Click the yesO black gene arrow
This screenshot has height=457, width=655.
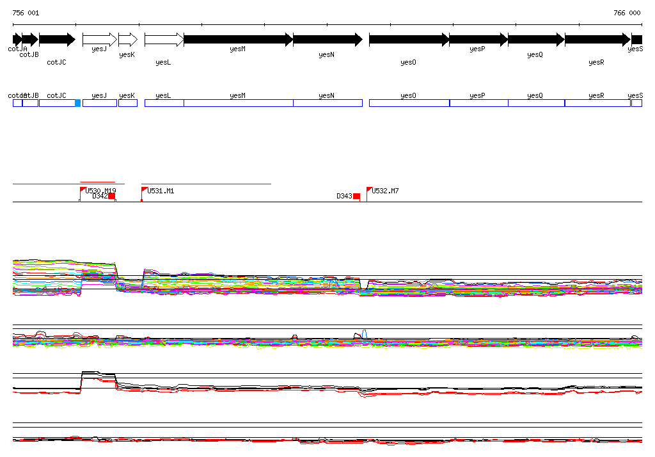pyautogui.click(x=409, y=40)
